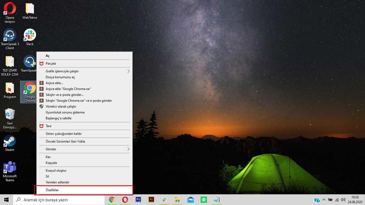
Task: Click the taskbar search box
Action: pos(59,200)
